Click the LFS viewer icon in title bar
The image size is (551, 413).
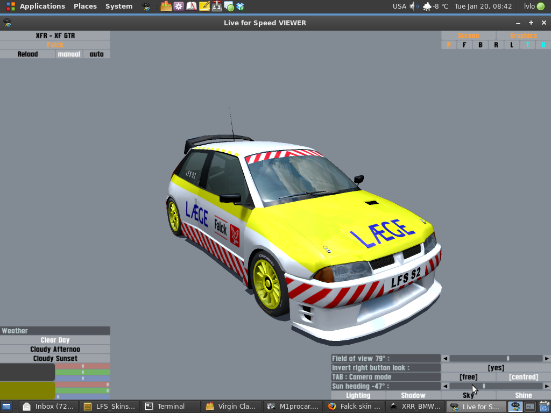(7, 23)
